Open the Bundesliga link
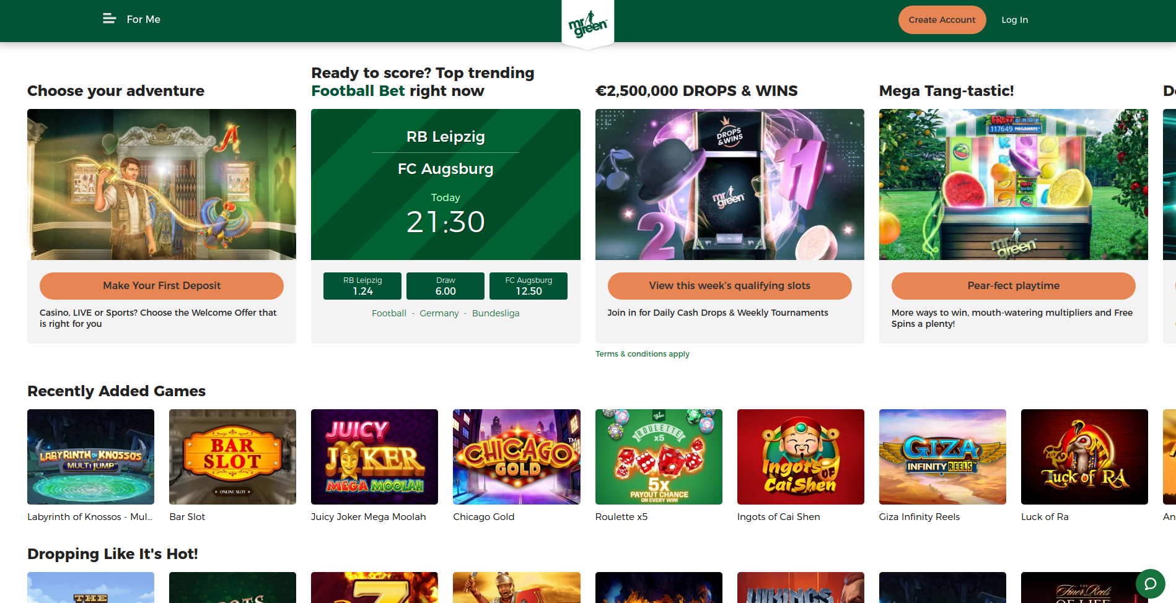This screenshot has width=1176, height=603. point(496,313)
